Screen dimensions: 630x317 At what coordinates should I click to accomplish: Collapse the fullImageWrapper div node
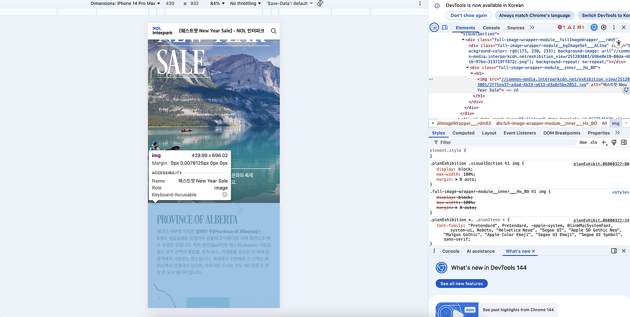coord(463,40)
